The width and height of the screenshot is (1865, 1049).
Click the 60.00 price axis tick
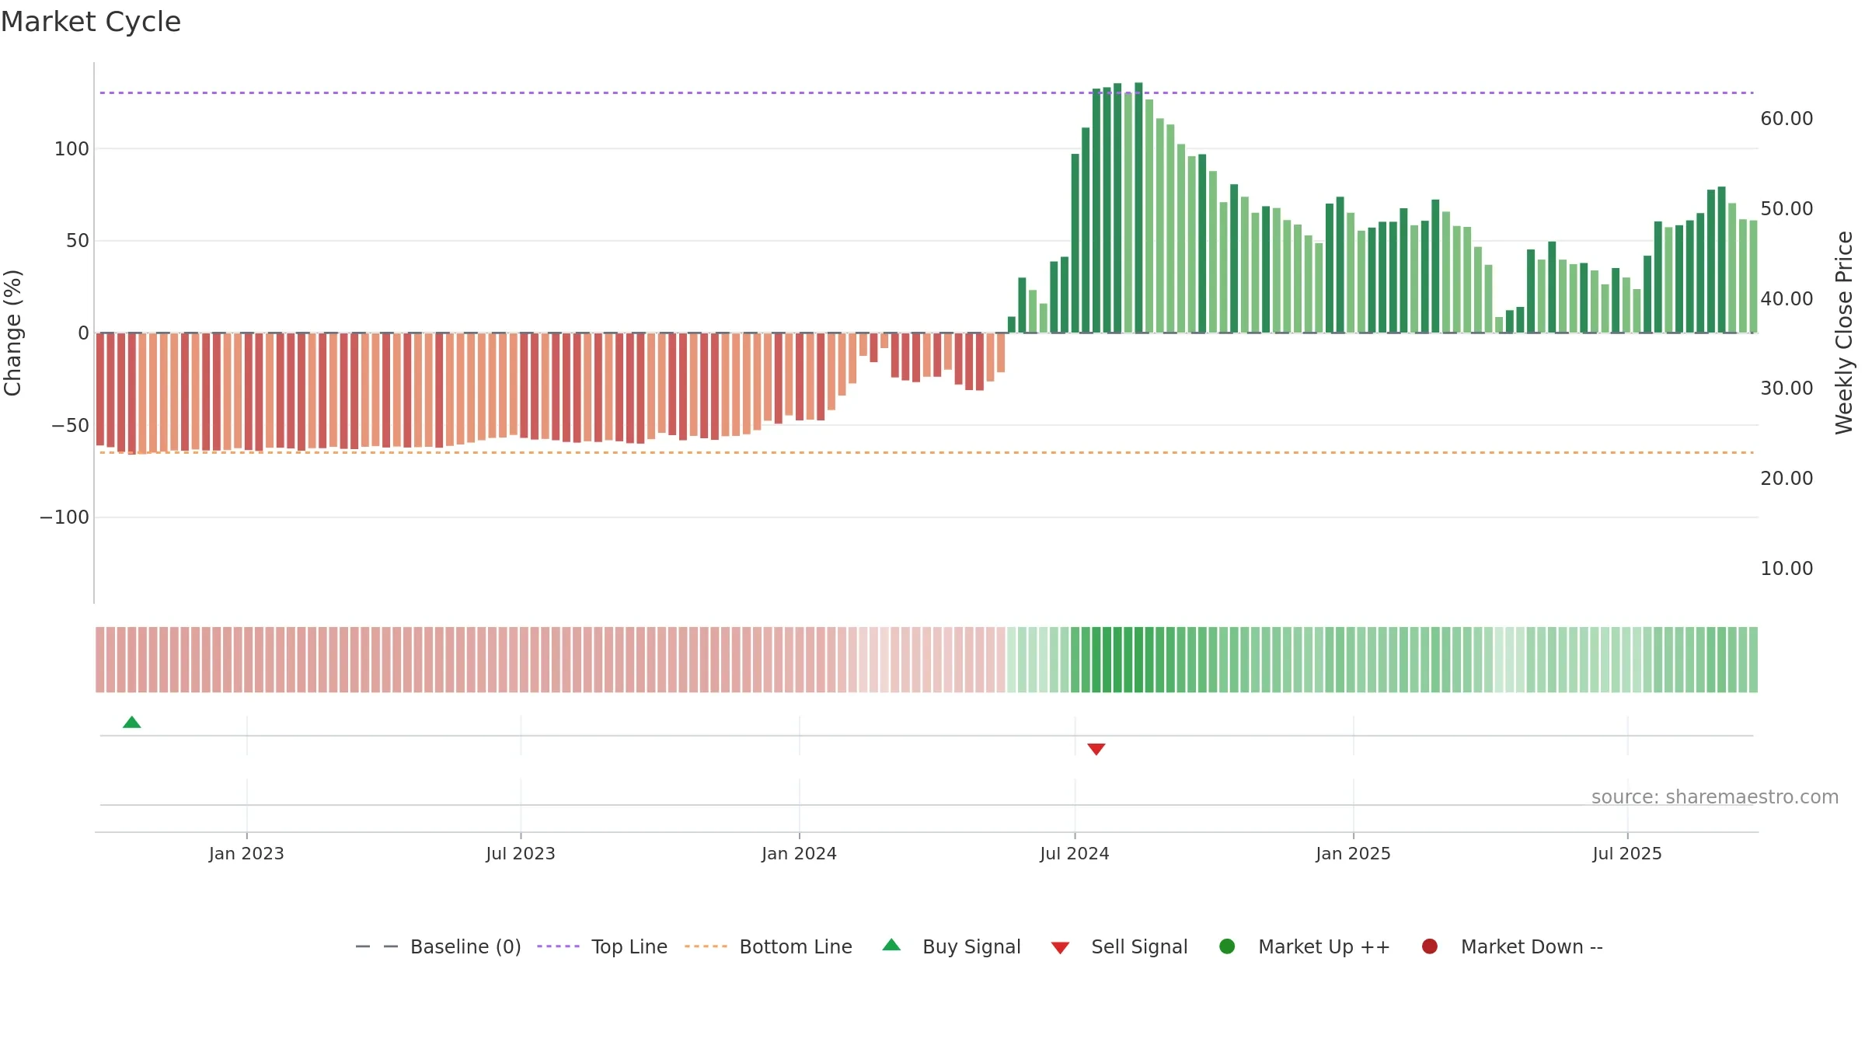[1787, 119]
